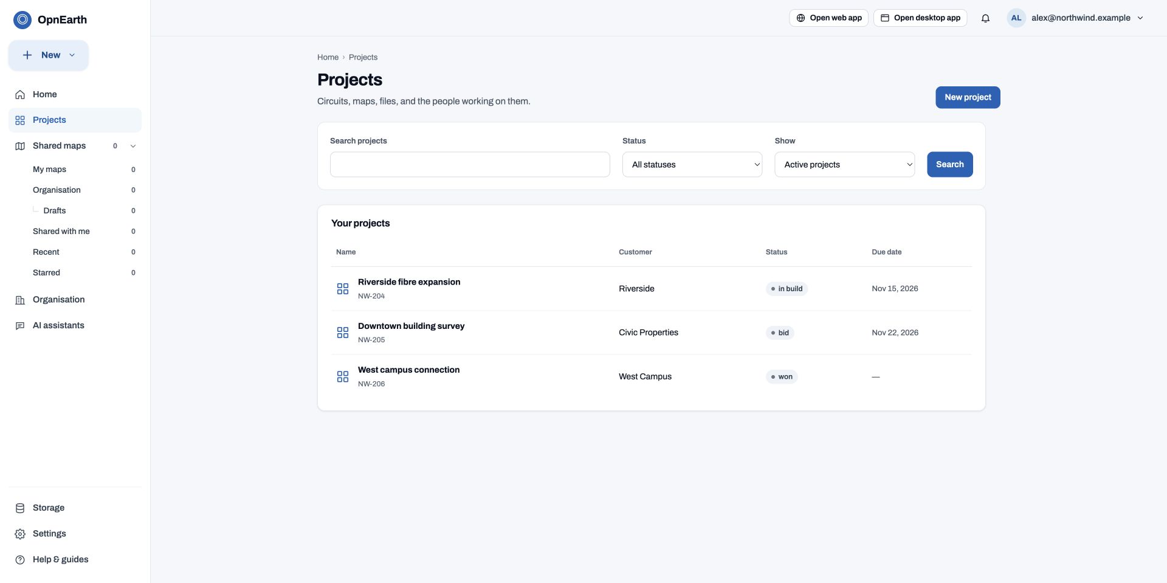Click the Home house icon in sidebar
This screenshot has height=583, width=1167.
(x=20, y=94)
